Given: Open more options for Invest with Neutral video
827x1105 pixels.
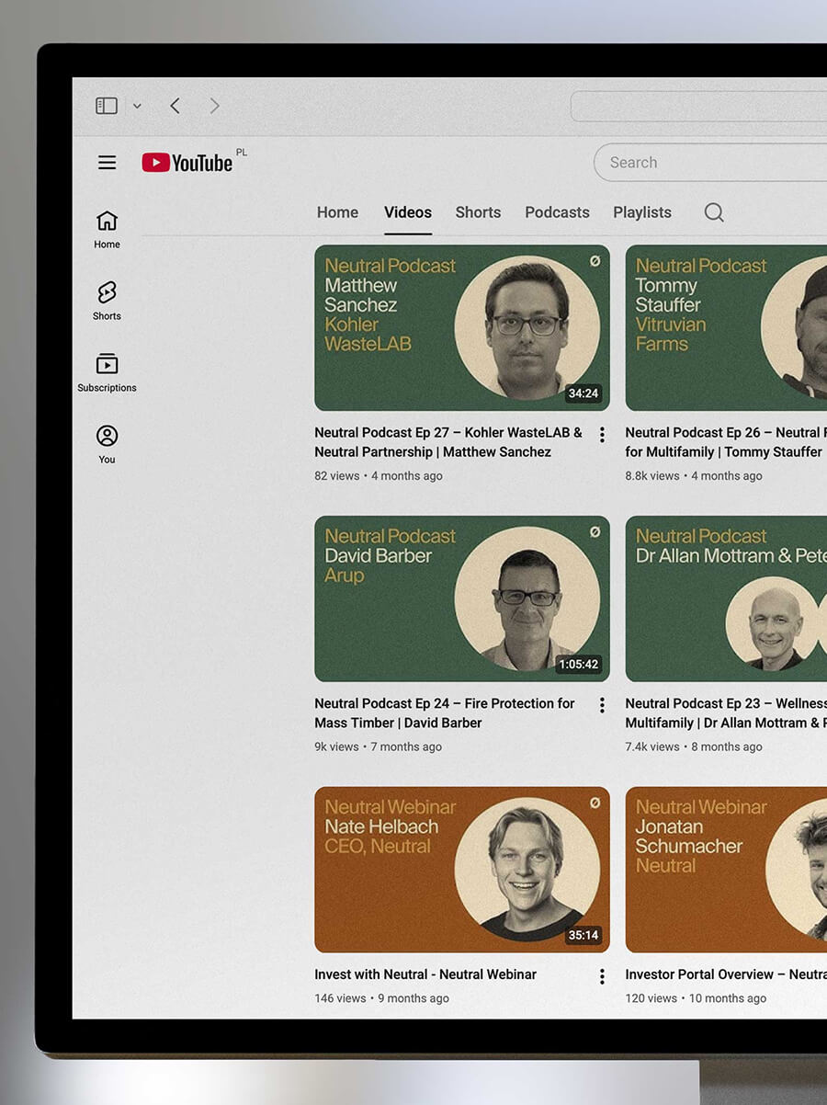Looking at the screenshot, I should click(x=602, y=976).
